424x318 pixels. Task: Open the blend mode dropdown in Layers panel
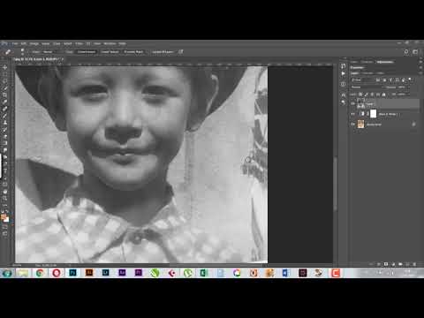tap(366, 87)
